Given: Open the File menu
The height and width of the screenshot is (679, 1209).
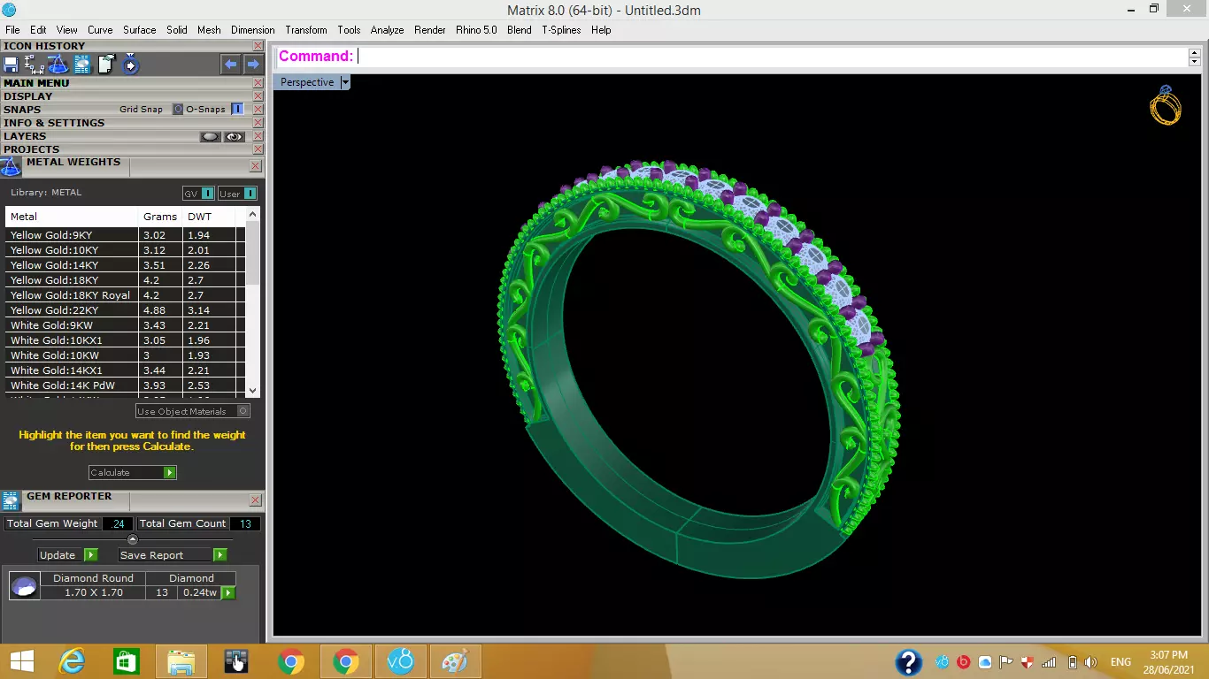Looking at the screenshot, I should click(x=12, y=30).
